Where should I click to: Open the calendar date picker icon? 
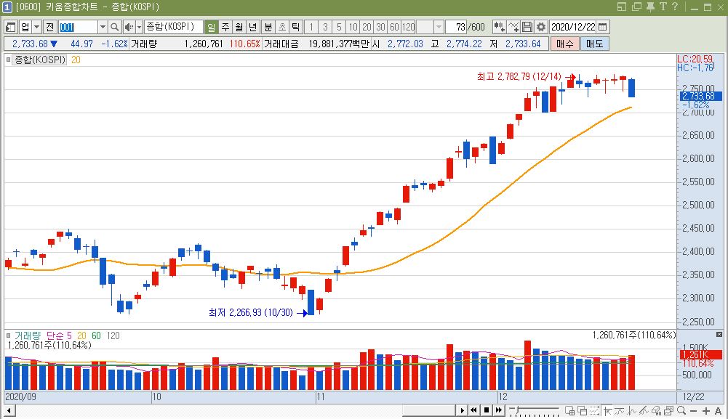pos(603,27)
